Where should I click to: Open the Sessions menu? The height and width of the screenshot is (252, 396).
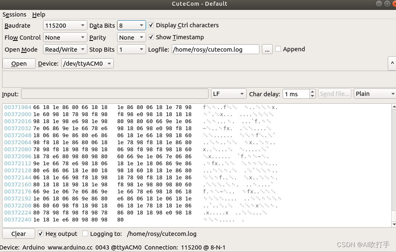point(14,14)
